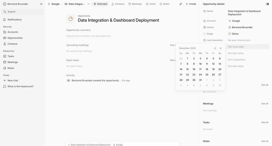Click the Owner label icon in details
272x146 pixels.
tap(205, 27)
